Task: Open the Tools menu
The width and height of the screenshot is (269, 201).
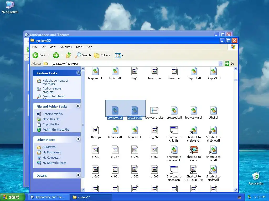Action: [x=79, y=47]
